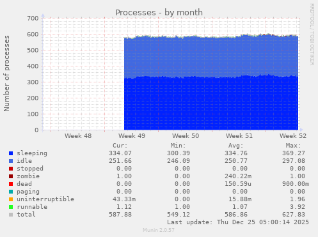Click the 'Munin 2.0.57' version text
318x237 pixels.
point(159,230)
